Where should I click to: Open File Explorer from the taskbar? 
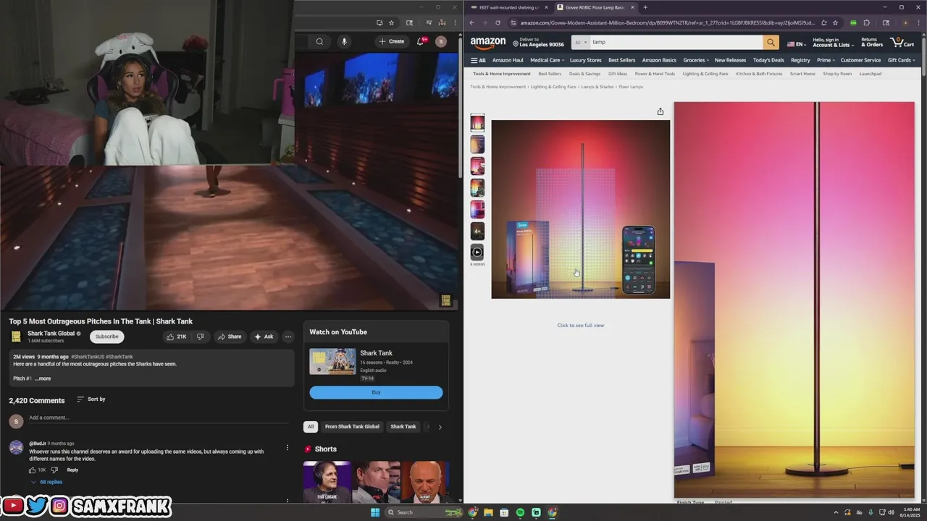[x=488, y=512]
